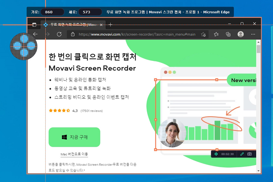Image resolution: width=273 pixels, height=182 pixels.
Task: Click the 가로 width field showing 860
Action: 52,12
